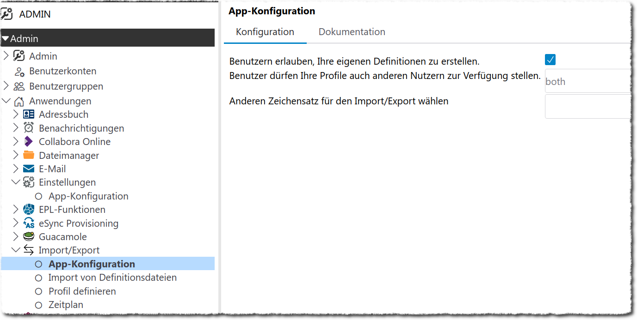
Task: Click the Zeichensatz import/export input field
Action: (588, 107)
